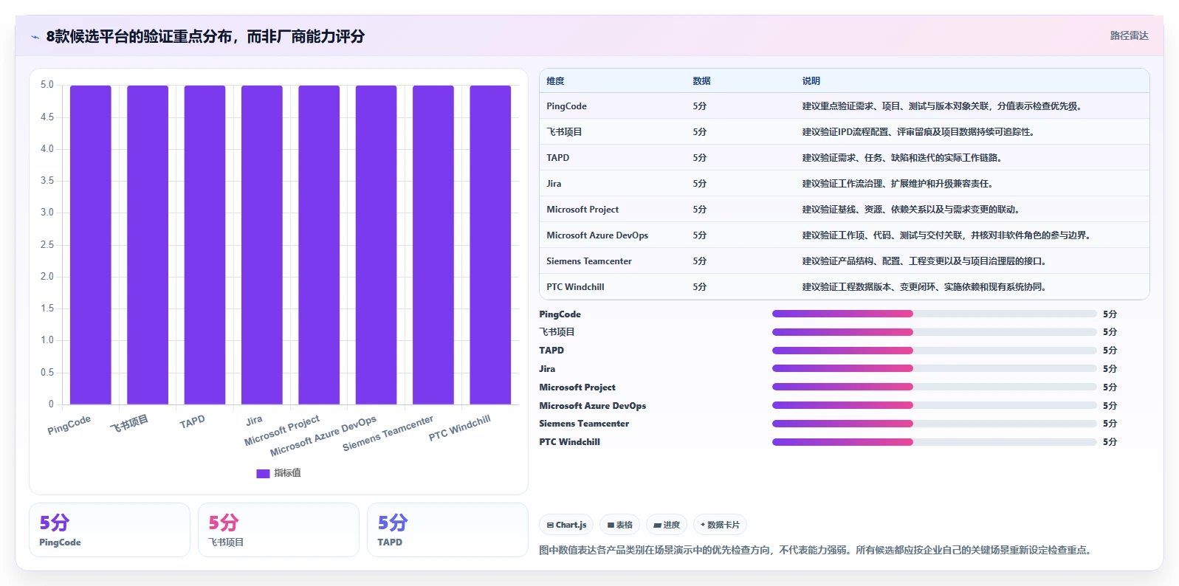
Task: Click the PTC Windchill progress list label
Action: tap(569, 442)
